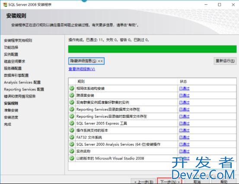Image resolution: width=239 pixels, height=184 pixels.
Task: Click check icon for Microsoft Visual Studio 2008 rule
Action: [x=72, y=158]
